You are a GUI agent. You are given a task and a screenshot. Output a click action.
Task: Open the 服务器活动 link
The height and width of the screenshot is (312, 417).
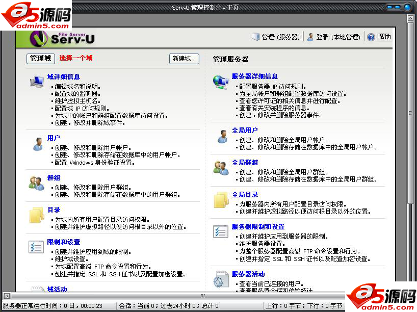248,274
